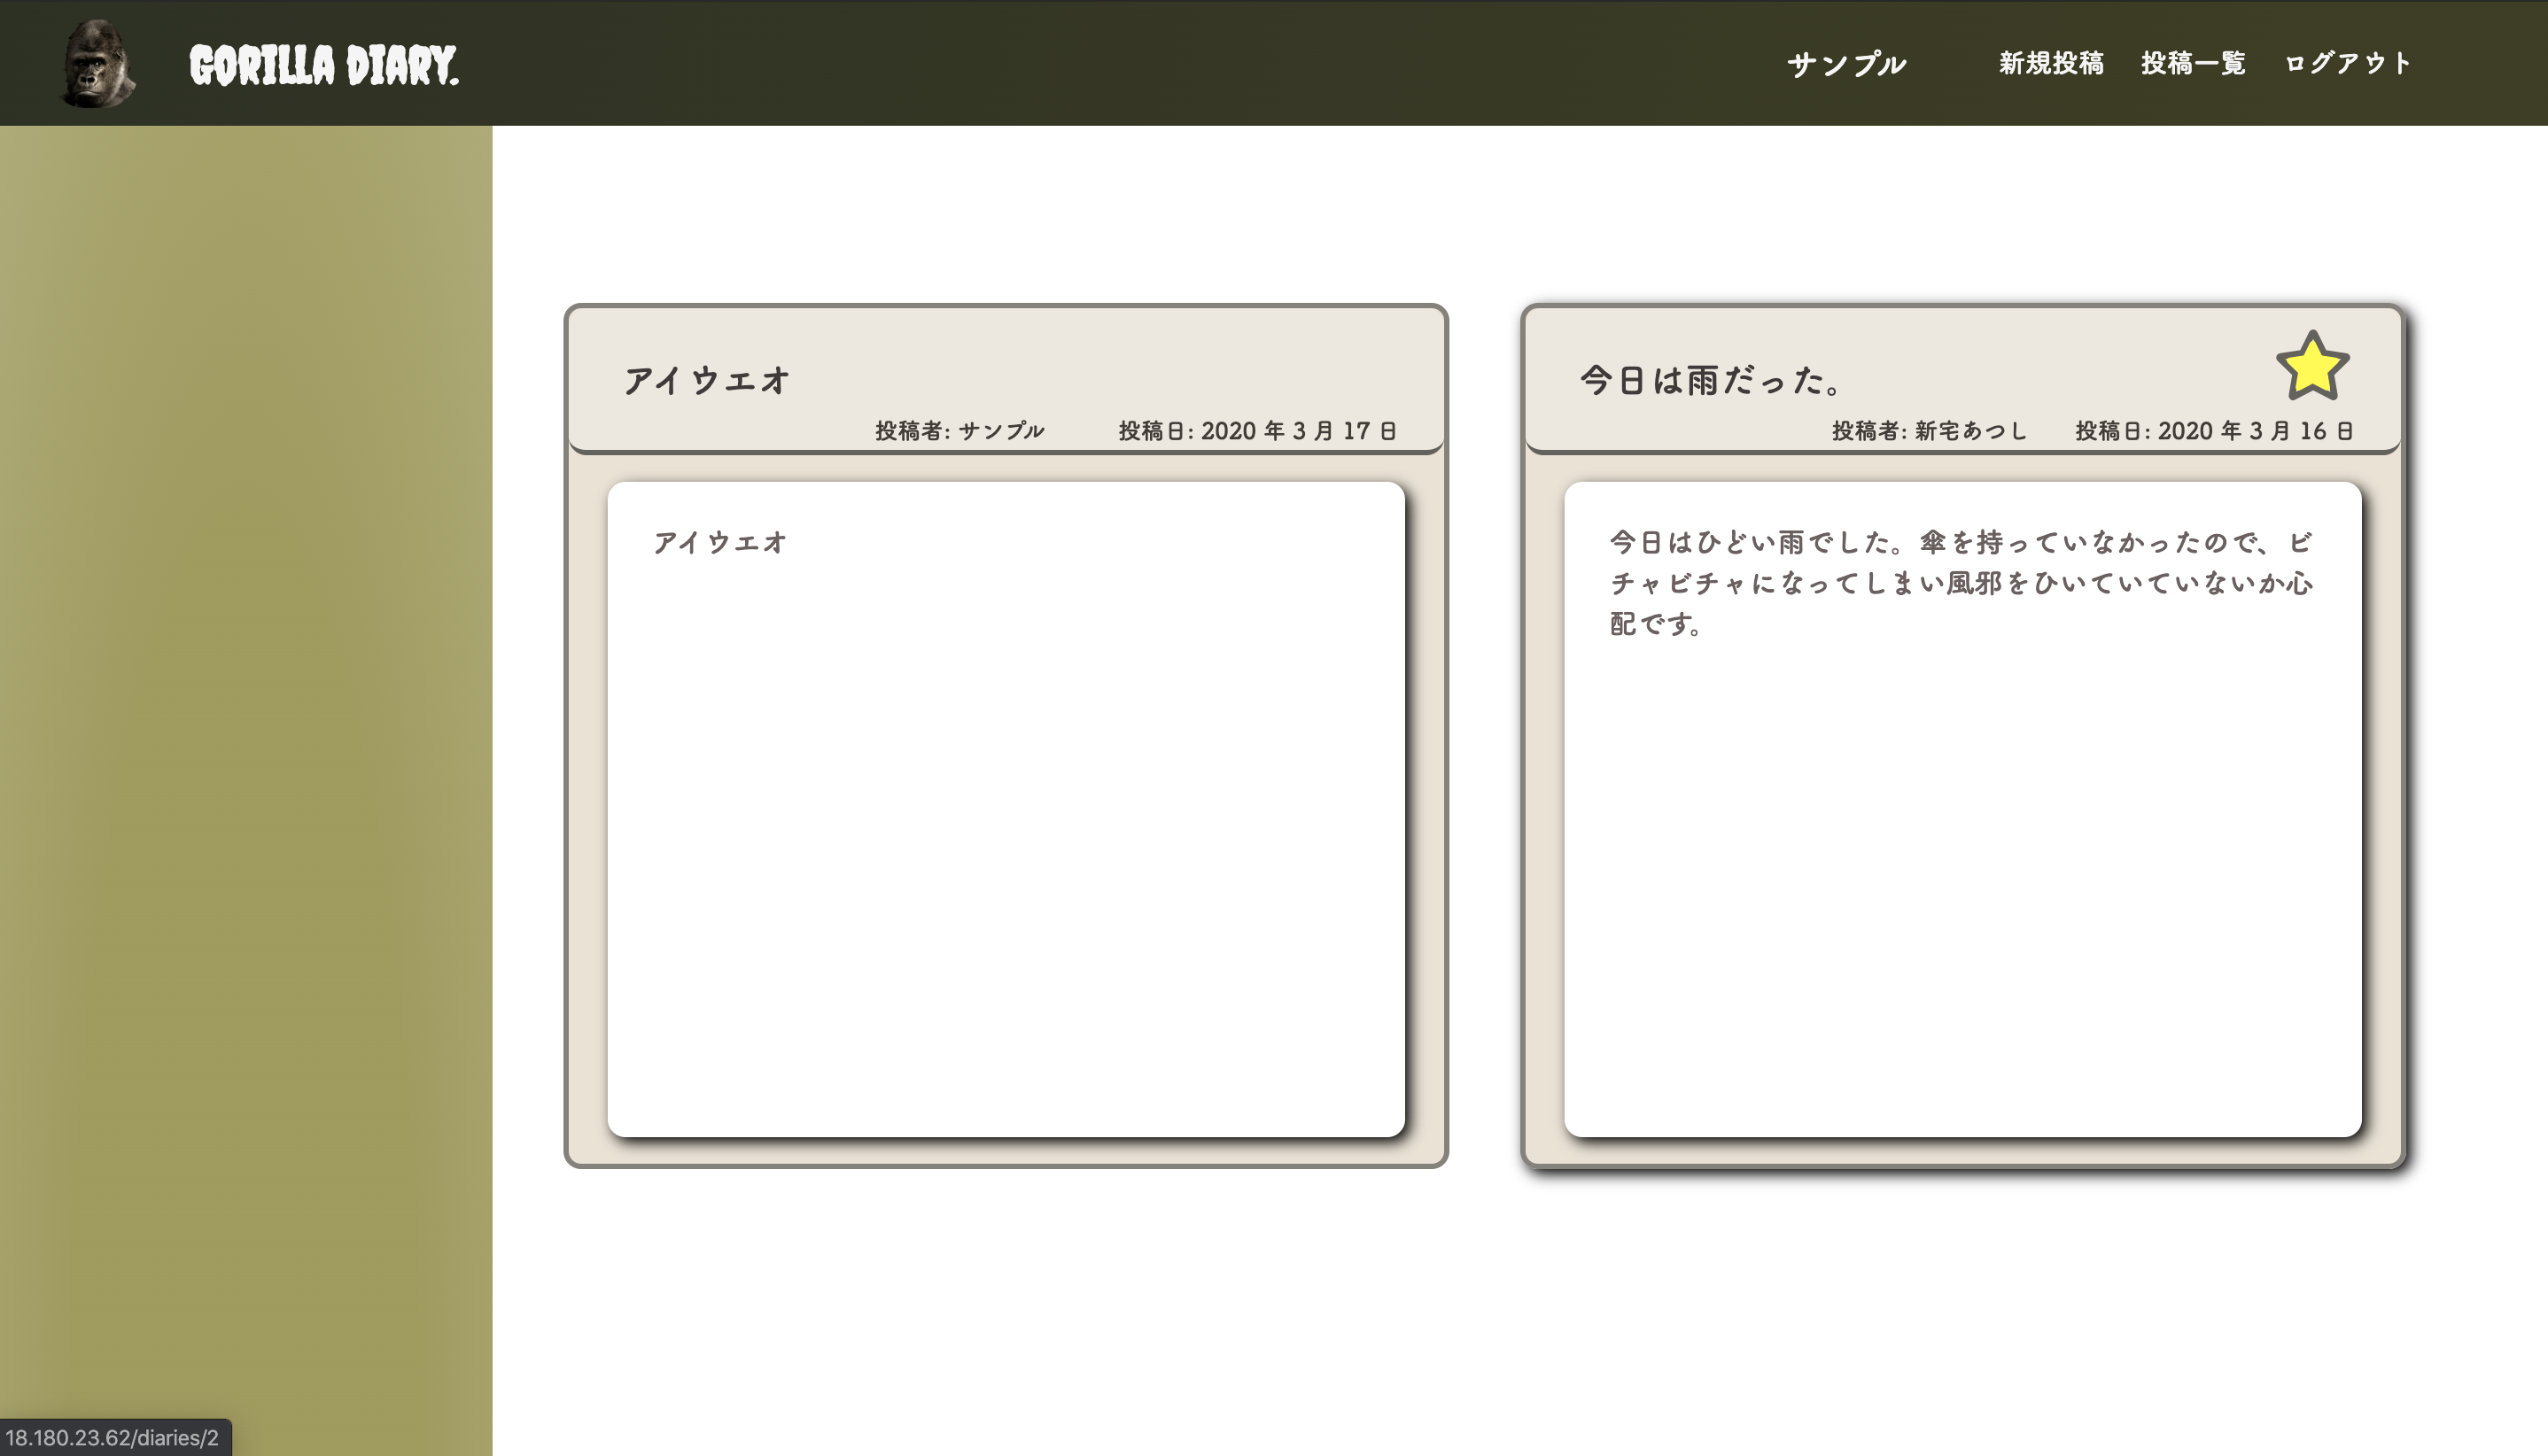
Task: Toggle the favorite star on the rain diary
Action: point(2314,368)
